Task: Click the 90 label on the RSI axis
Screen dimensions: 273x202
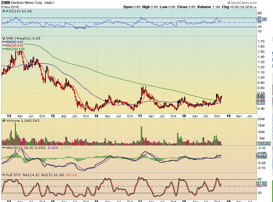Action: pos(259,13)
